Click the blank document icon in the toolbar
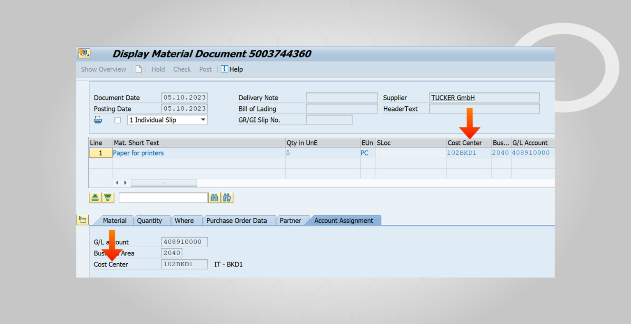Screen dimensions: 631x324 [139, 69]
